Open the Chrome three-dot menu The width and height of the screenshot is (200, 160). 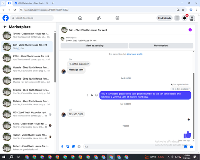[x=196, y=10]
